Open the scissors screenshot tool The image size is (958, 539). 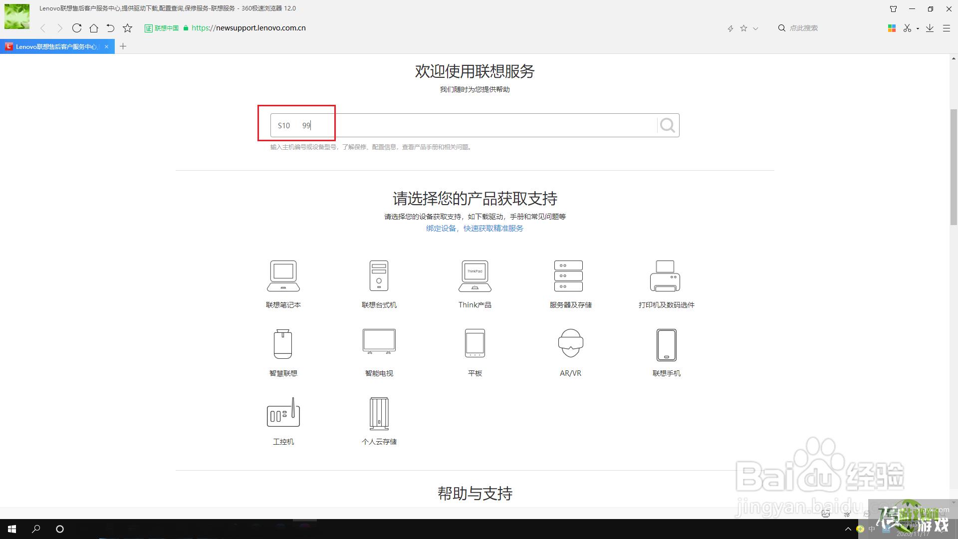pos(907,28)
